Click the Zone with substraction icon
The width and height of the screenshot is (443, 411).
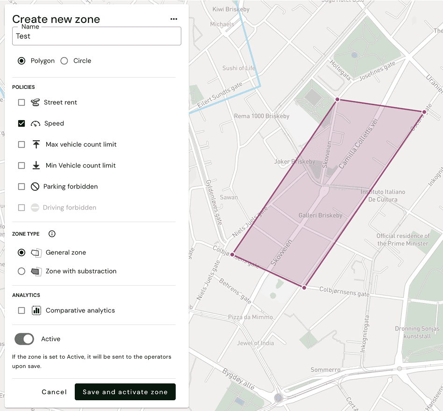(x=36, y=271)
